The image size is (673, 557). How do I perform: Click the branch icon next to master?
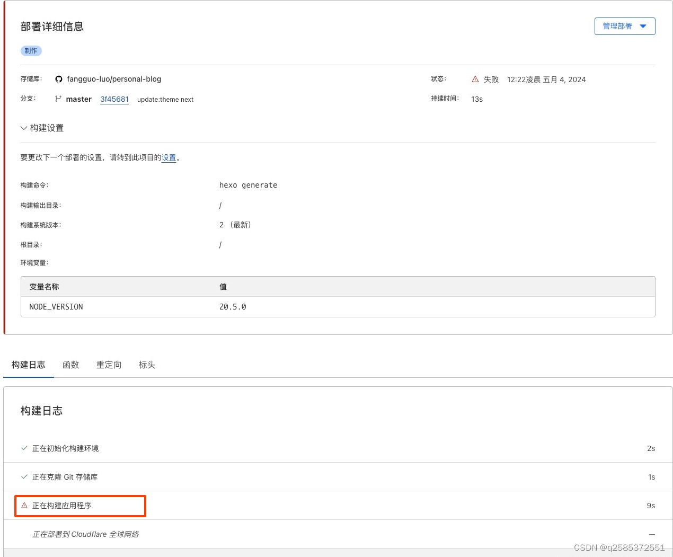pyautogui.click(x=58, y=99)
